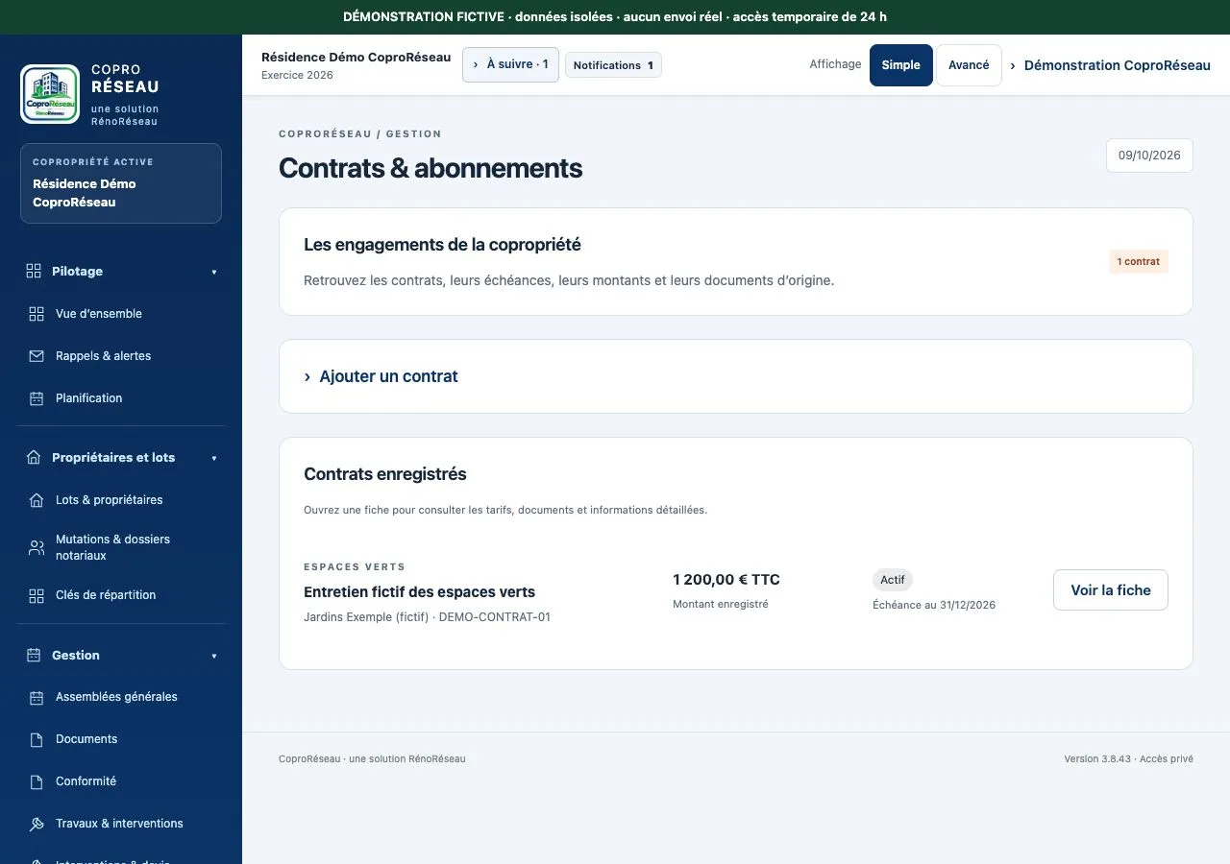Click the Mutations & dossiers notariaux people icon
Image resolution: width=1230 pixels, height=864 pixels.
click(37, 547)
